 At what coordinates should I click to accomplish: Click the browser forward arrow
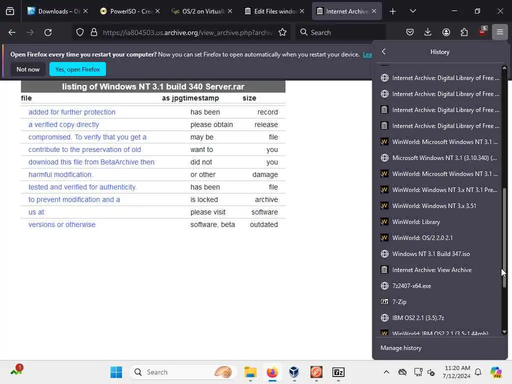click(29, 32)
